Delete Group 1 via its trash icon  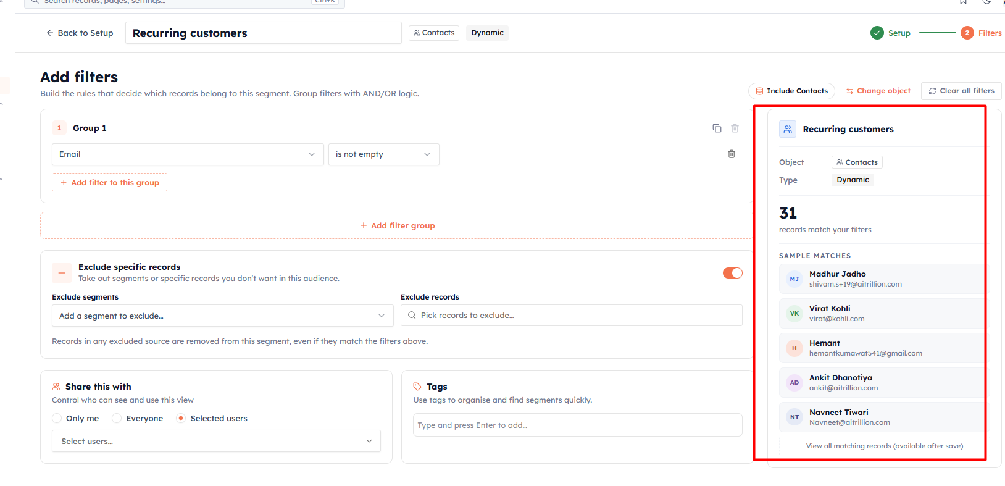735,128
